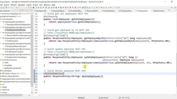Click the editor horizontal scrollbar
Viewport: 177px width, 99px height.
107,95
